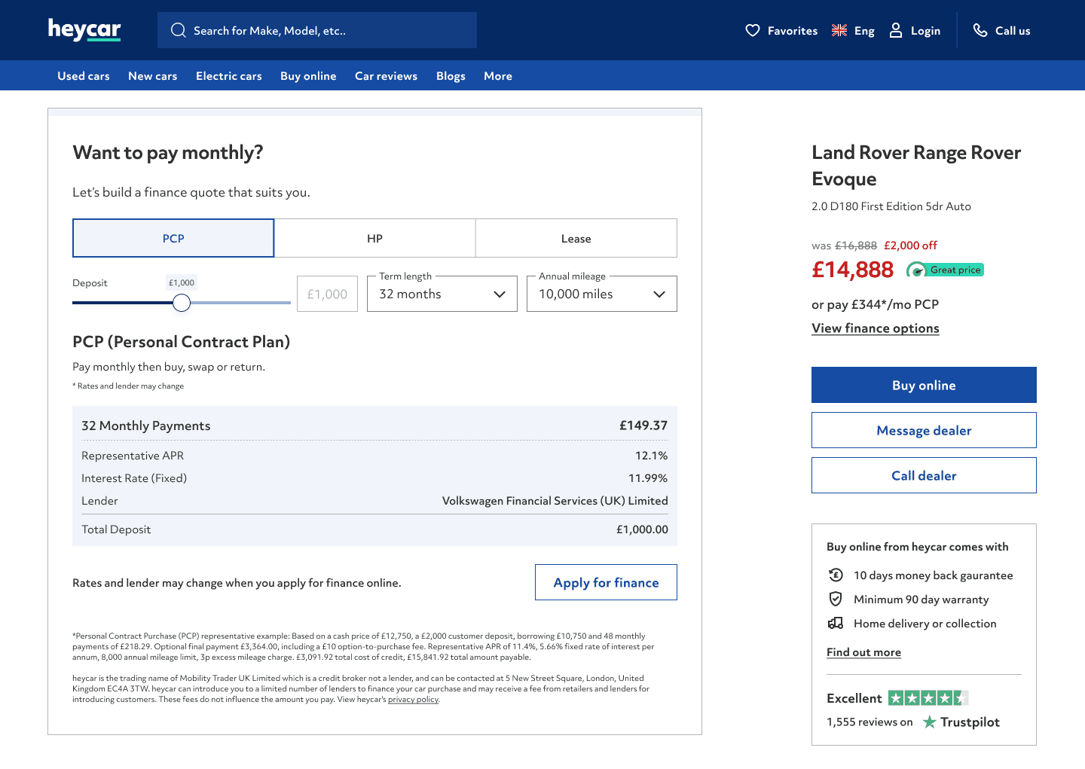This screenshot has width=1085, height=769.
Task: Switch to the HP finance tab
Action: click(374, 238)
